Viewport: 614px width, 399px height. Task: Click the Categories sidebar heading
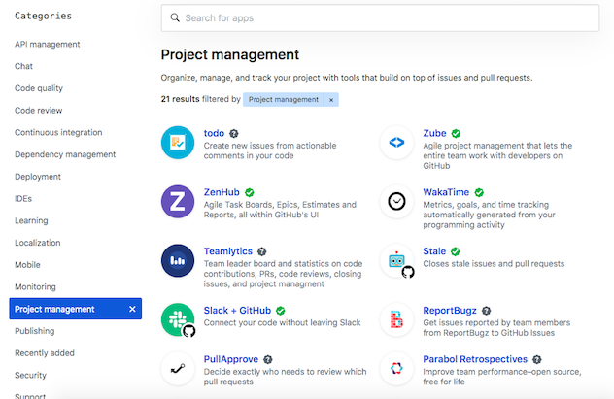[43, 17]
